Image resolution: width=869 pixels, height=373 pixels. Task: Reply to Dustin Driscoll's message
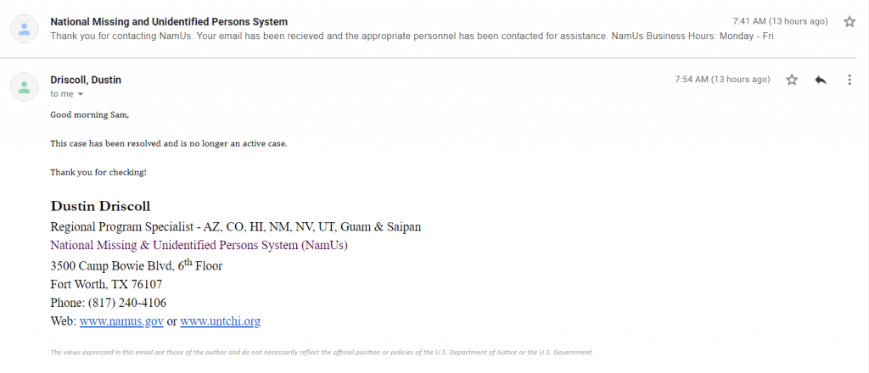tap(821, 80)
